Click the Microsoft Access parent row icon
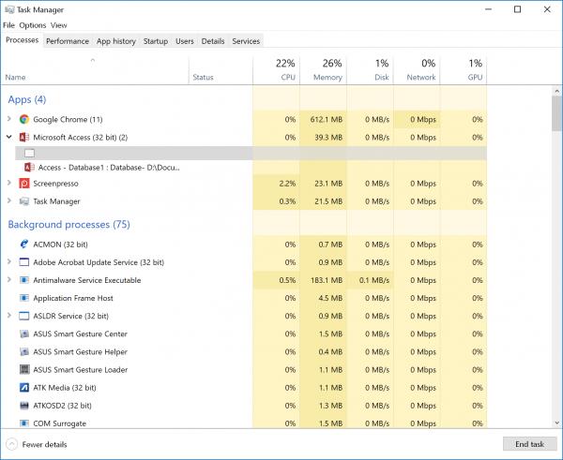563x460 pixels. (x=24, y=138)
